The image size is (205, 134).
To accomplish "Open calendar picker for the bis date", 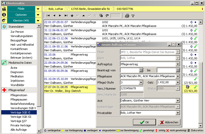I will (x=178, y=70).
